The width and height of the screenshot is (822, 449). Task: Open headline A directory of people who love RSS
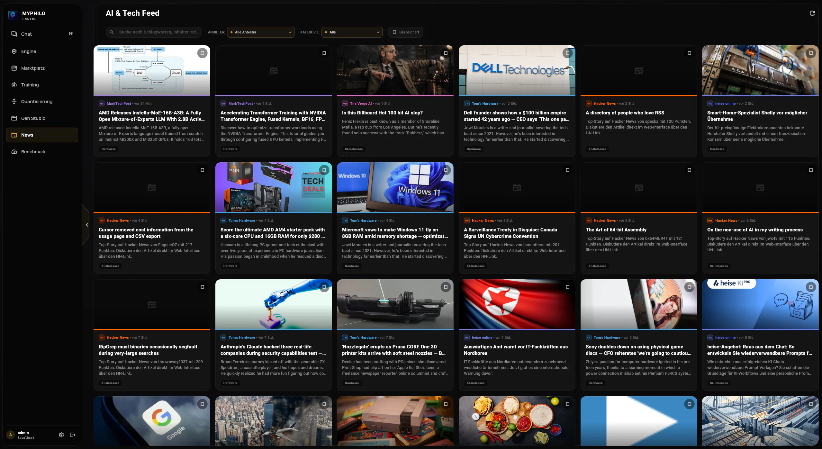pos(625,113)
